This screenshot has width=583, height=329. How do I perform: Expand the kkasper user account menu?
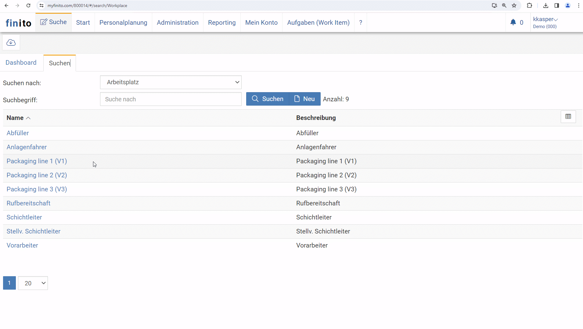click(x=545, y=20)
